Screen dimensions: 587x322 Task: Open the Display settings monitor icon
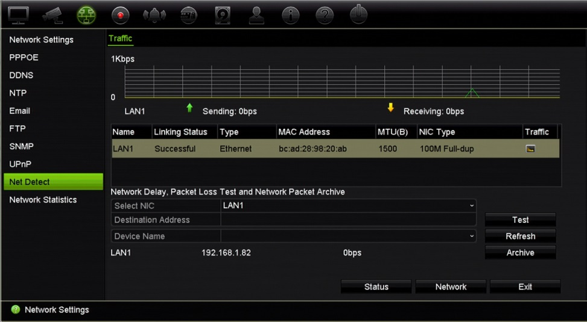tap(18, 15)
